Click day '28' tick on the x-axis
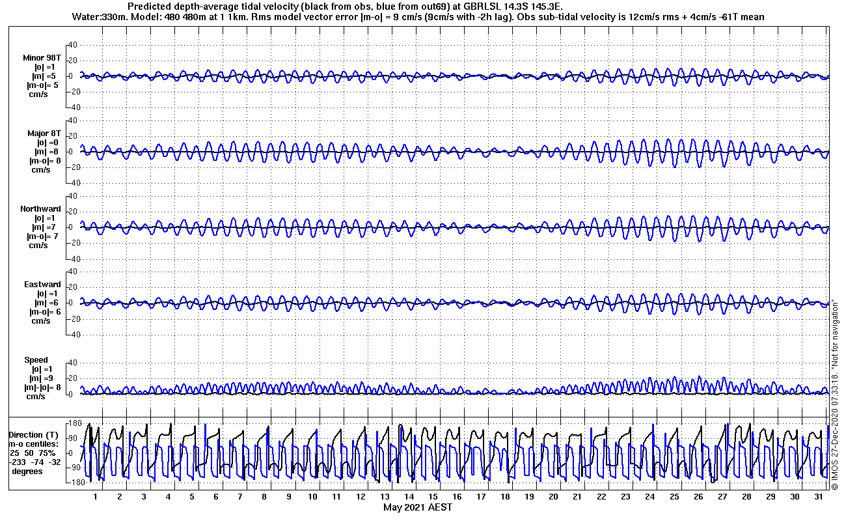Screen dimensions: 846x521 pos(746,496)
